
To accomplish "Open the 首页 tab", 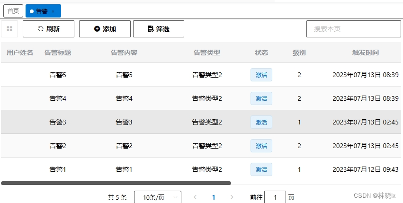I will click(13, 11).
